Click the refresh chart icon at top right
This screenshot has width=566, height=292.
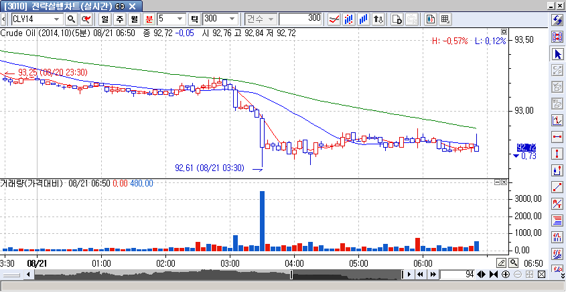tap(557, 20)
